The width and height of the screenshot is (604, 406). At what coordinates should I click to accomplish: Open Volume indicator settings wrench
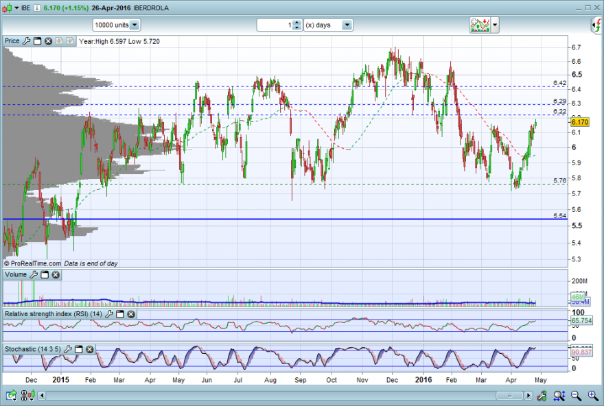coord(34,275)
